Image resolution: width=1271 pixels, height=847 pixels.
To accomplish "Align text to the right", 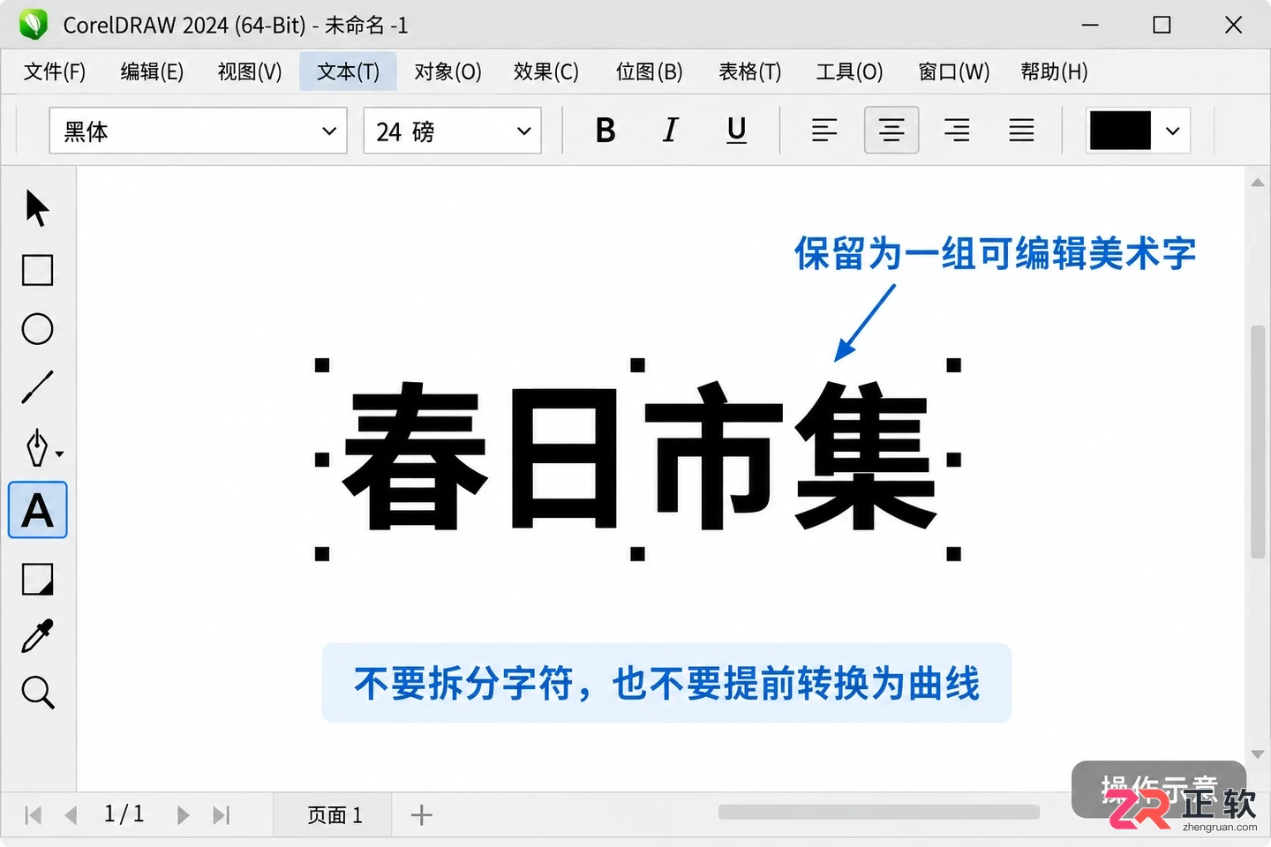I will pyautogui.click(x=957, y=131).
